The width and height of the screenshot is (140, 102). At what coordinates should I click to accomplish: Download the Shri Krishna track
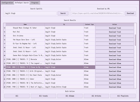click(115, 36)
